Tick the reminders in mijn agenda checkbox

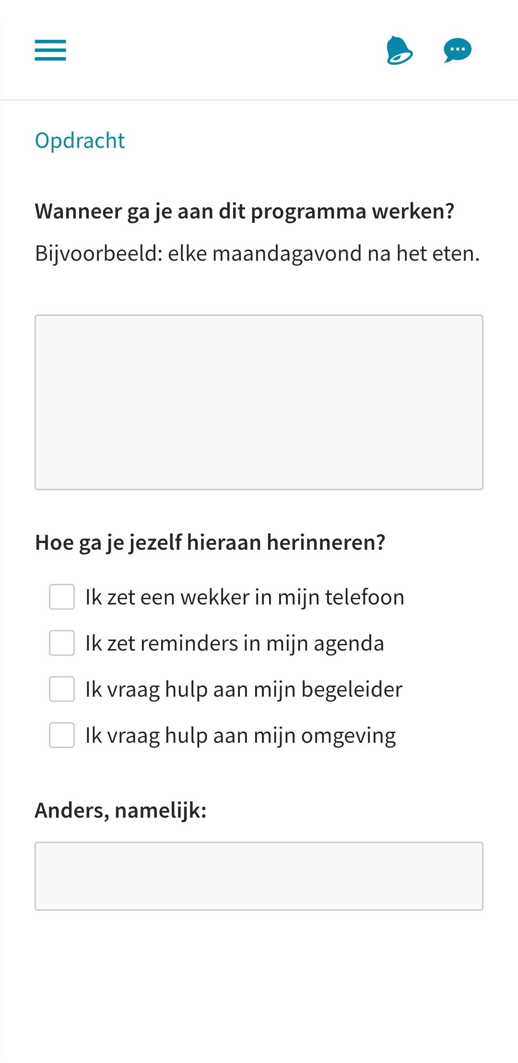[x=62, y=643]
